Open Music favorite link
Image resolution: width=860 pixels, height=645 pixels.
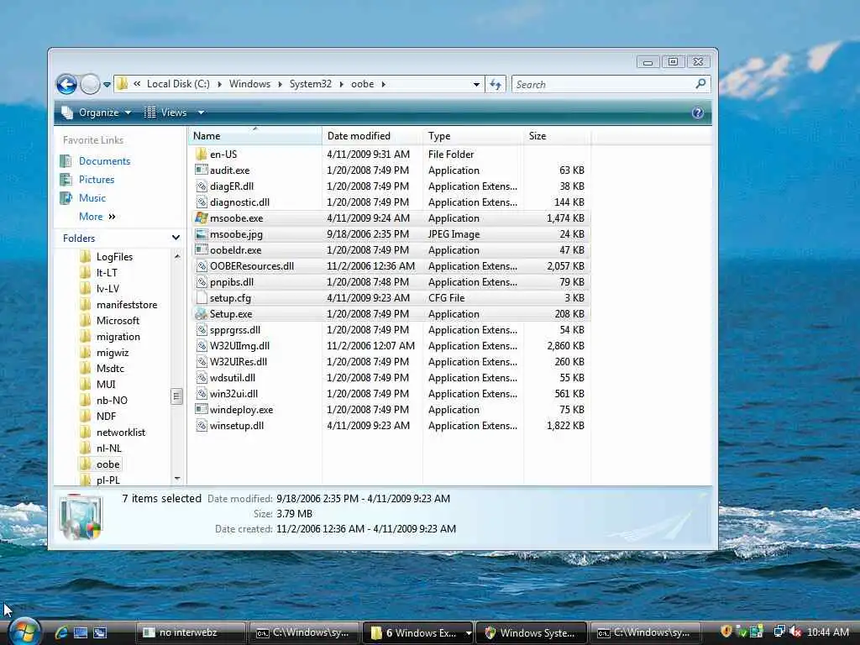pos(92,198)
